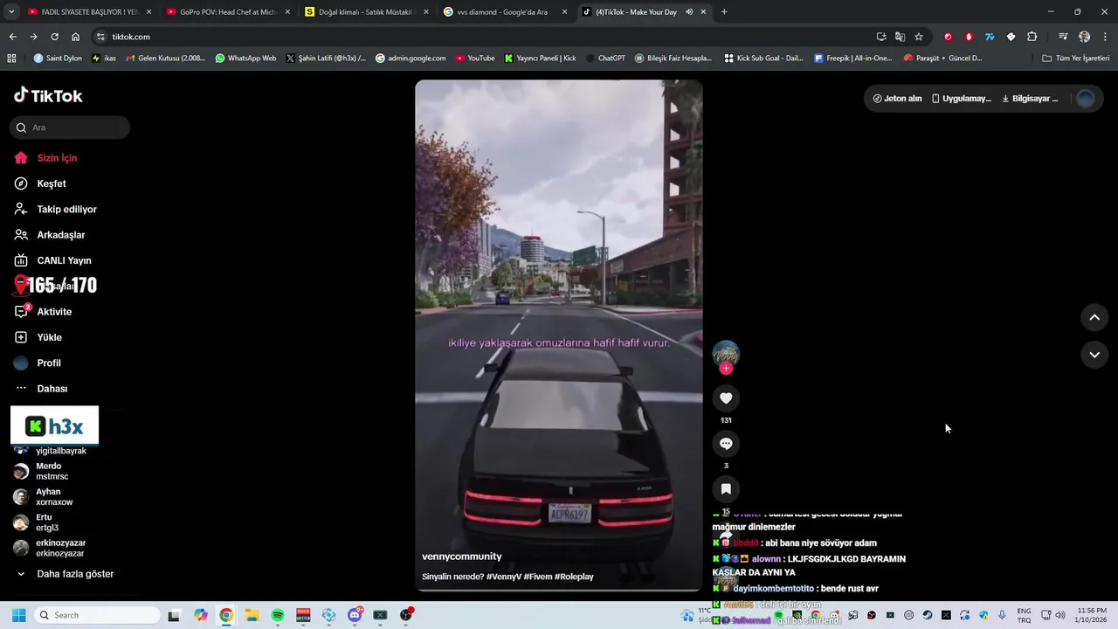
Task: Reload the page
Action: pos(54,37)
